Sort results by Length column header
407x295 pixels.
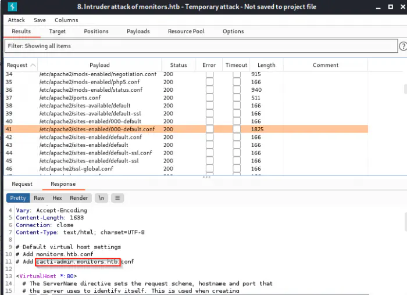(266, 65)
